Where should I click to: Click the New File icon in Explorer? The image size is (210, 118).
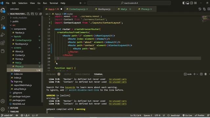point(28,14)
